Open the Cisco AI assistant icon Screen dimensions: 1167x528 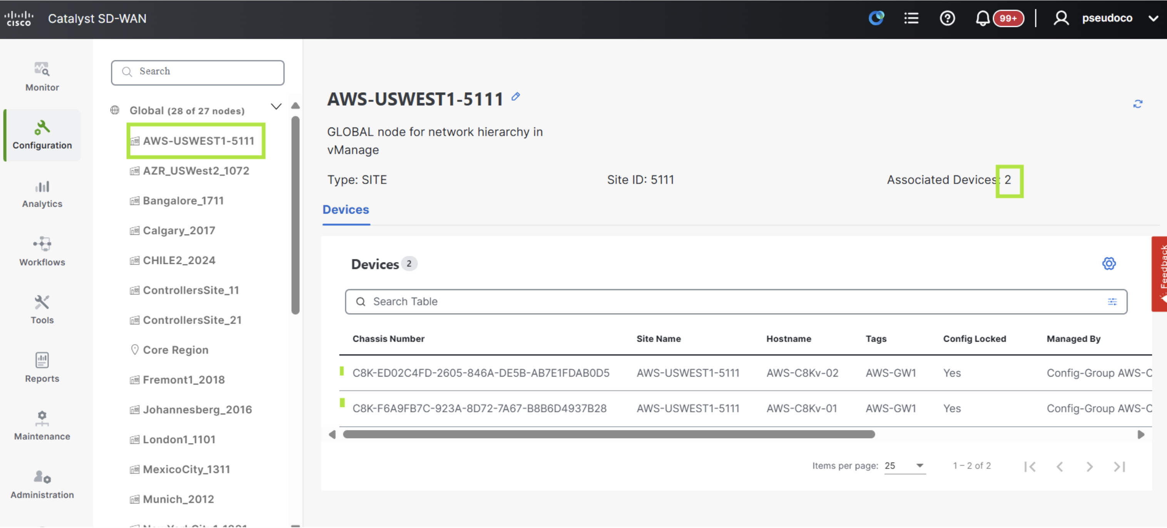(x=876, y=18)
